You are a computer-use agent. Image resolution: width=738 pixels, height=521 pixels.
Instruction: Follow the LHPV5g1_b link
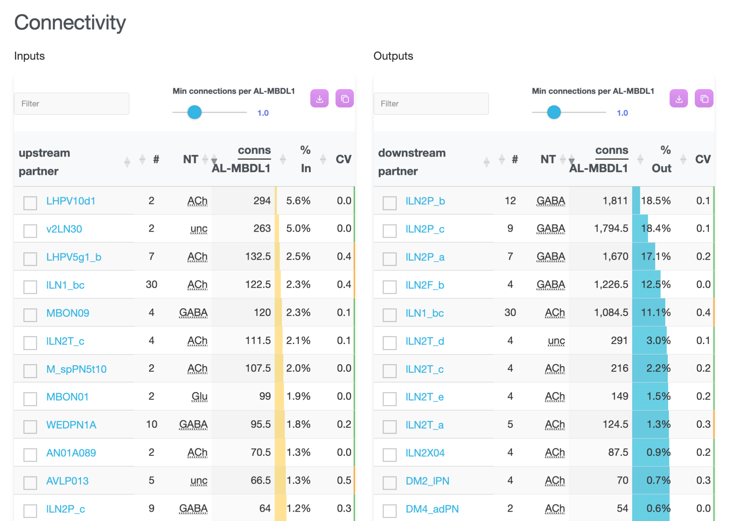point(74,257)
